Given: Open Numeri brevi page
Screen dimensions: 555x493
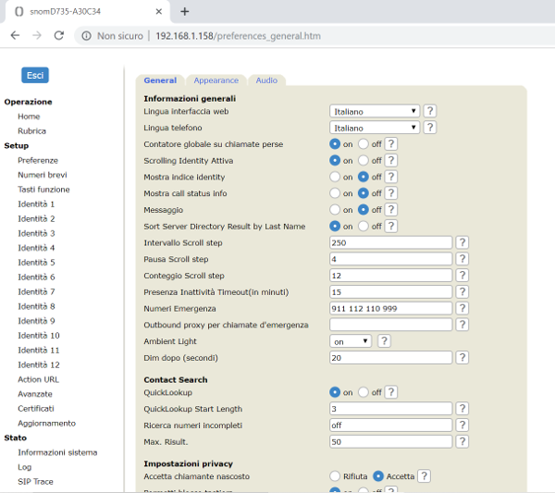Looking at the screenshot, I should tap(43, 175).
